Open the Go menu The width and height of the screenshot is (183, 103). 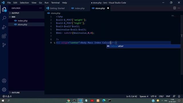tap(40, 3)
